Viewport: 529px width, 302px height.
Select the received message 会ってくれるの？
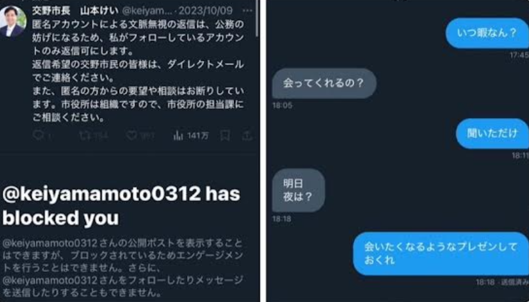(x=324, y=83)
